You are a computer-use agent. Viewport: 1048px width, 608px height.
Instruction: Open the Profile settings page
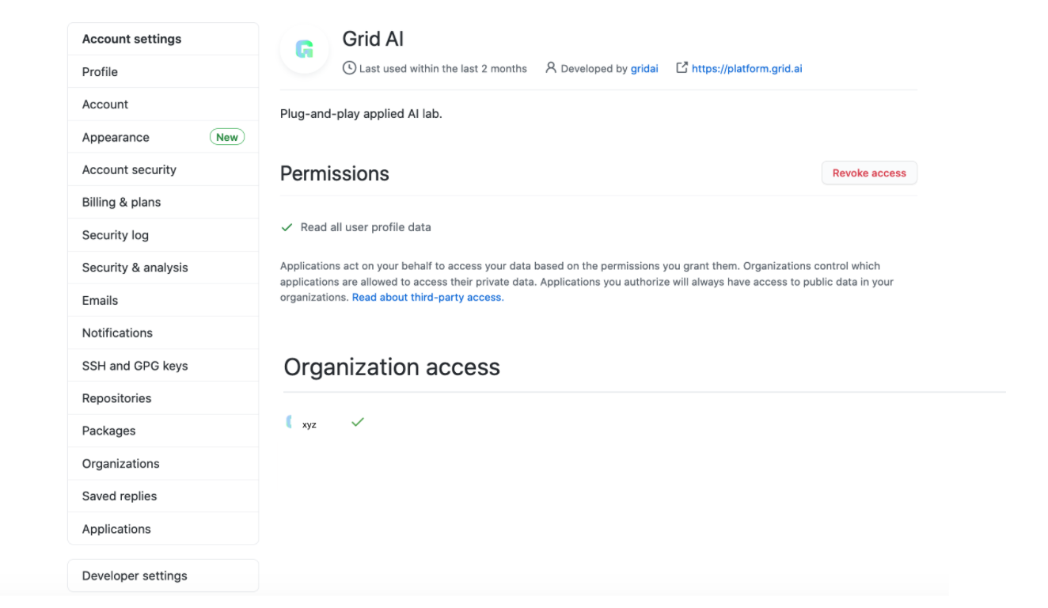coord(163,71)
